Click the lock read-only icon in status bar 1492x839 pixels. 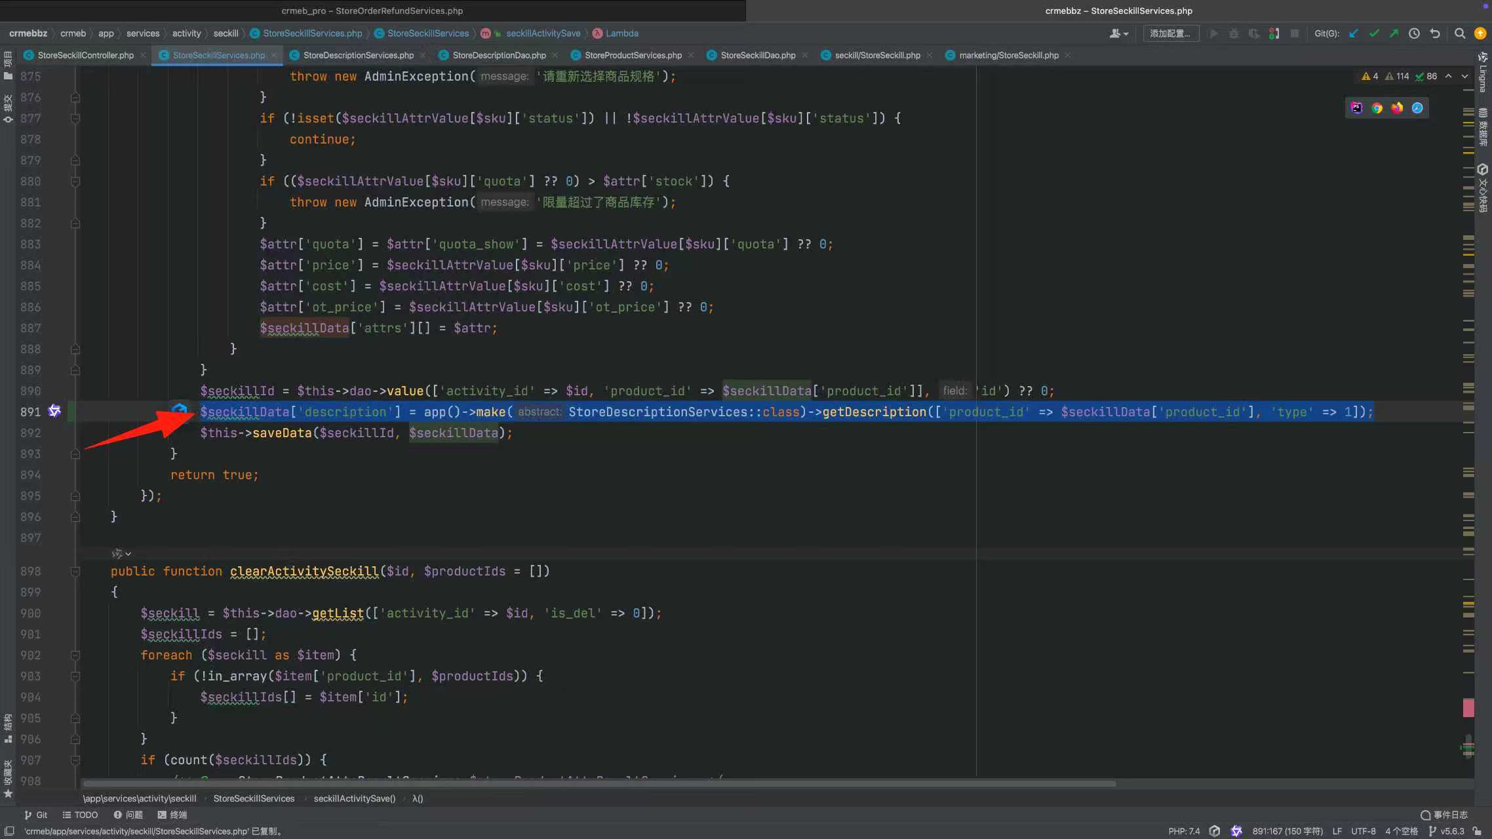point(1477,831)
